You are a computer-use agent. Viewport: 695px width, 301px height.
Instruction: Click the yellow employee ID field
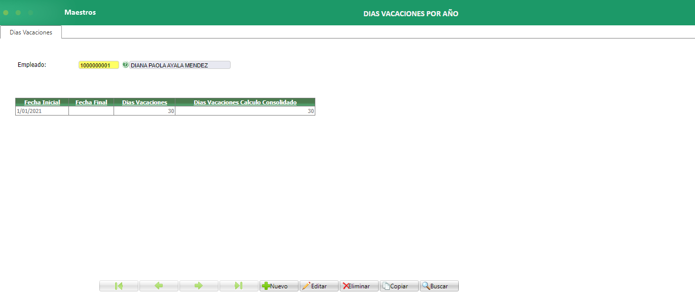pyautogui.click(x=99, y=65)
